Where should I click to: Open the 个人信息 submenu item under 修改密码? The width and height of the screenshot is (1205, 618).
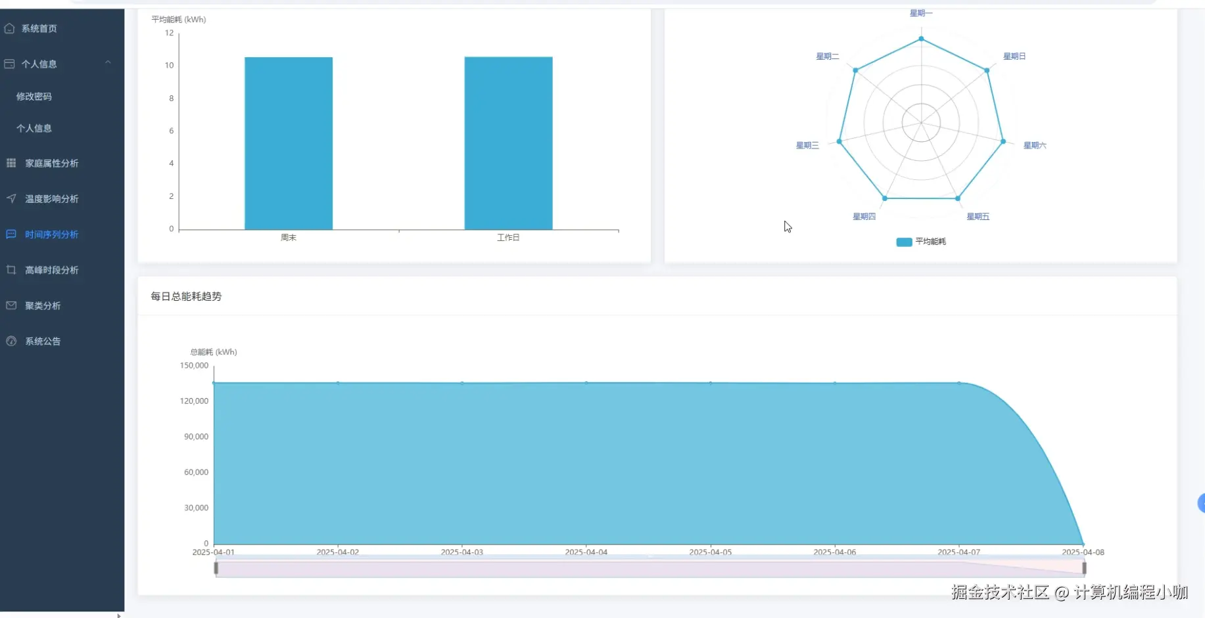pos(62,128)
